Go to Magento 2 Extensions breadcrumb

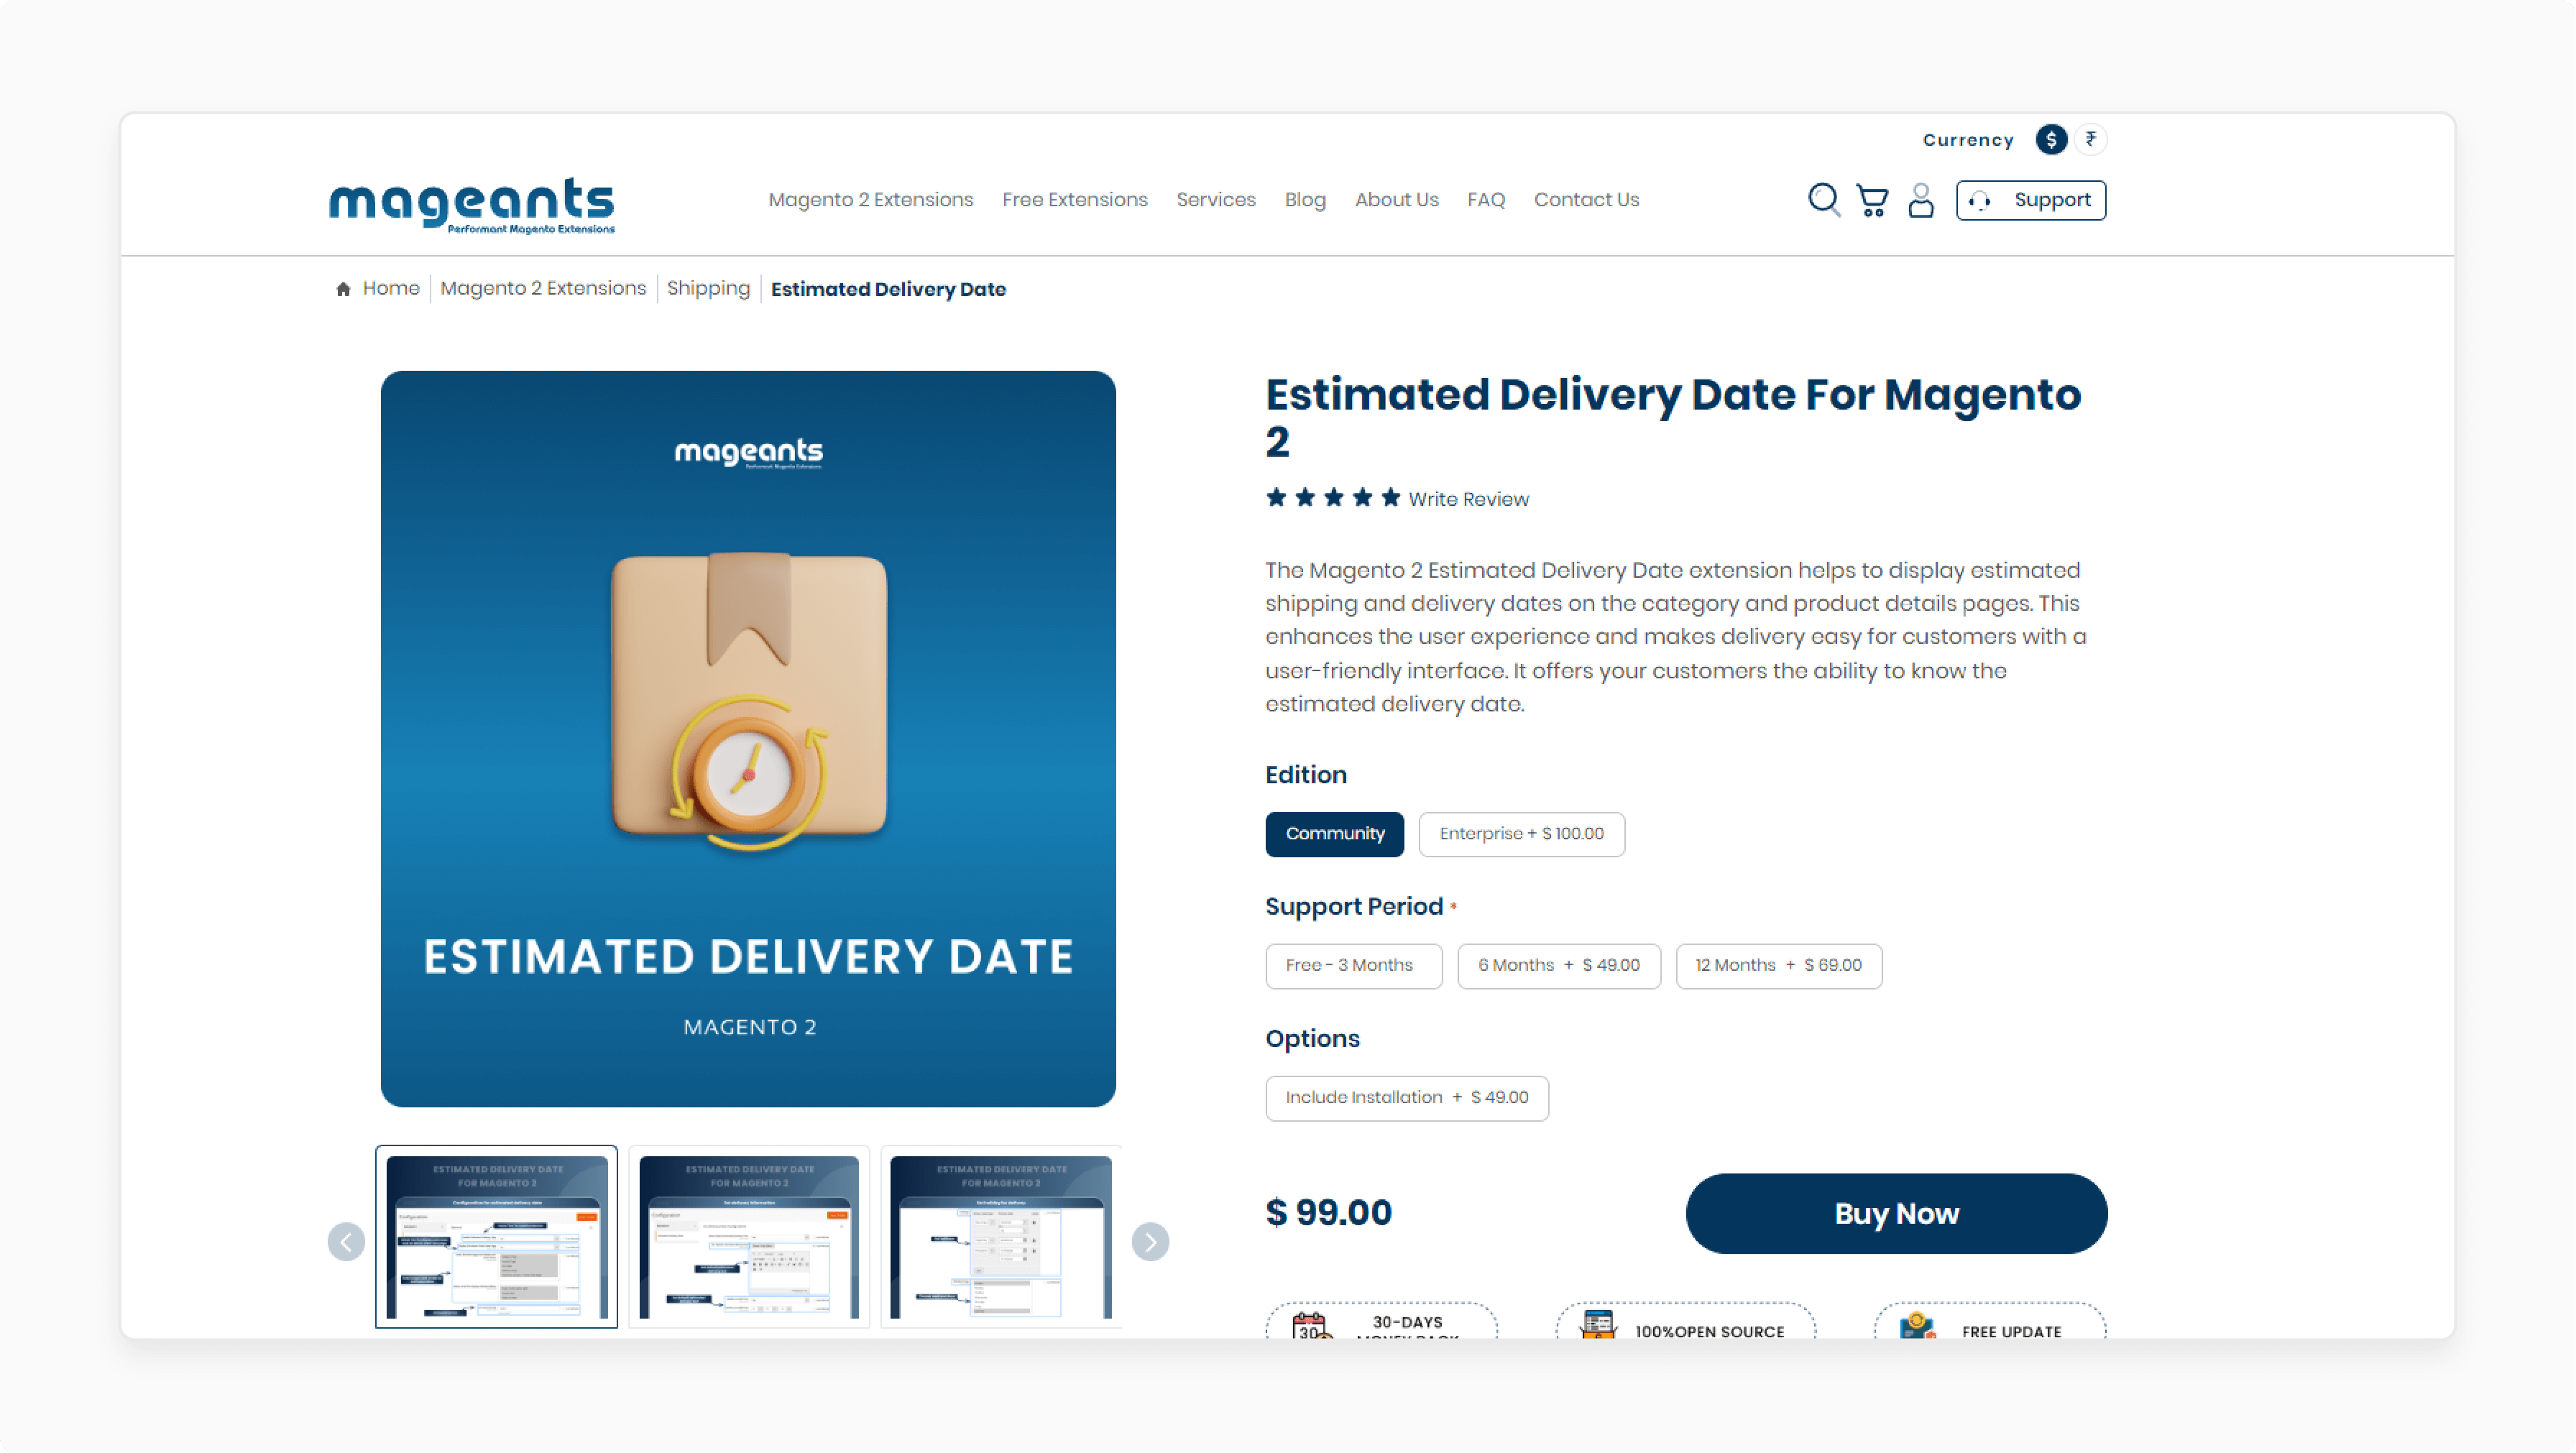pyautogui.click(x=543, y=288)
